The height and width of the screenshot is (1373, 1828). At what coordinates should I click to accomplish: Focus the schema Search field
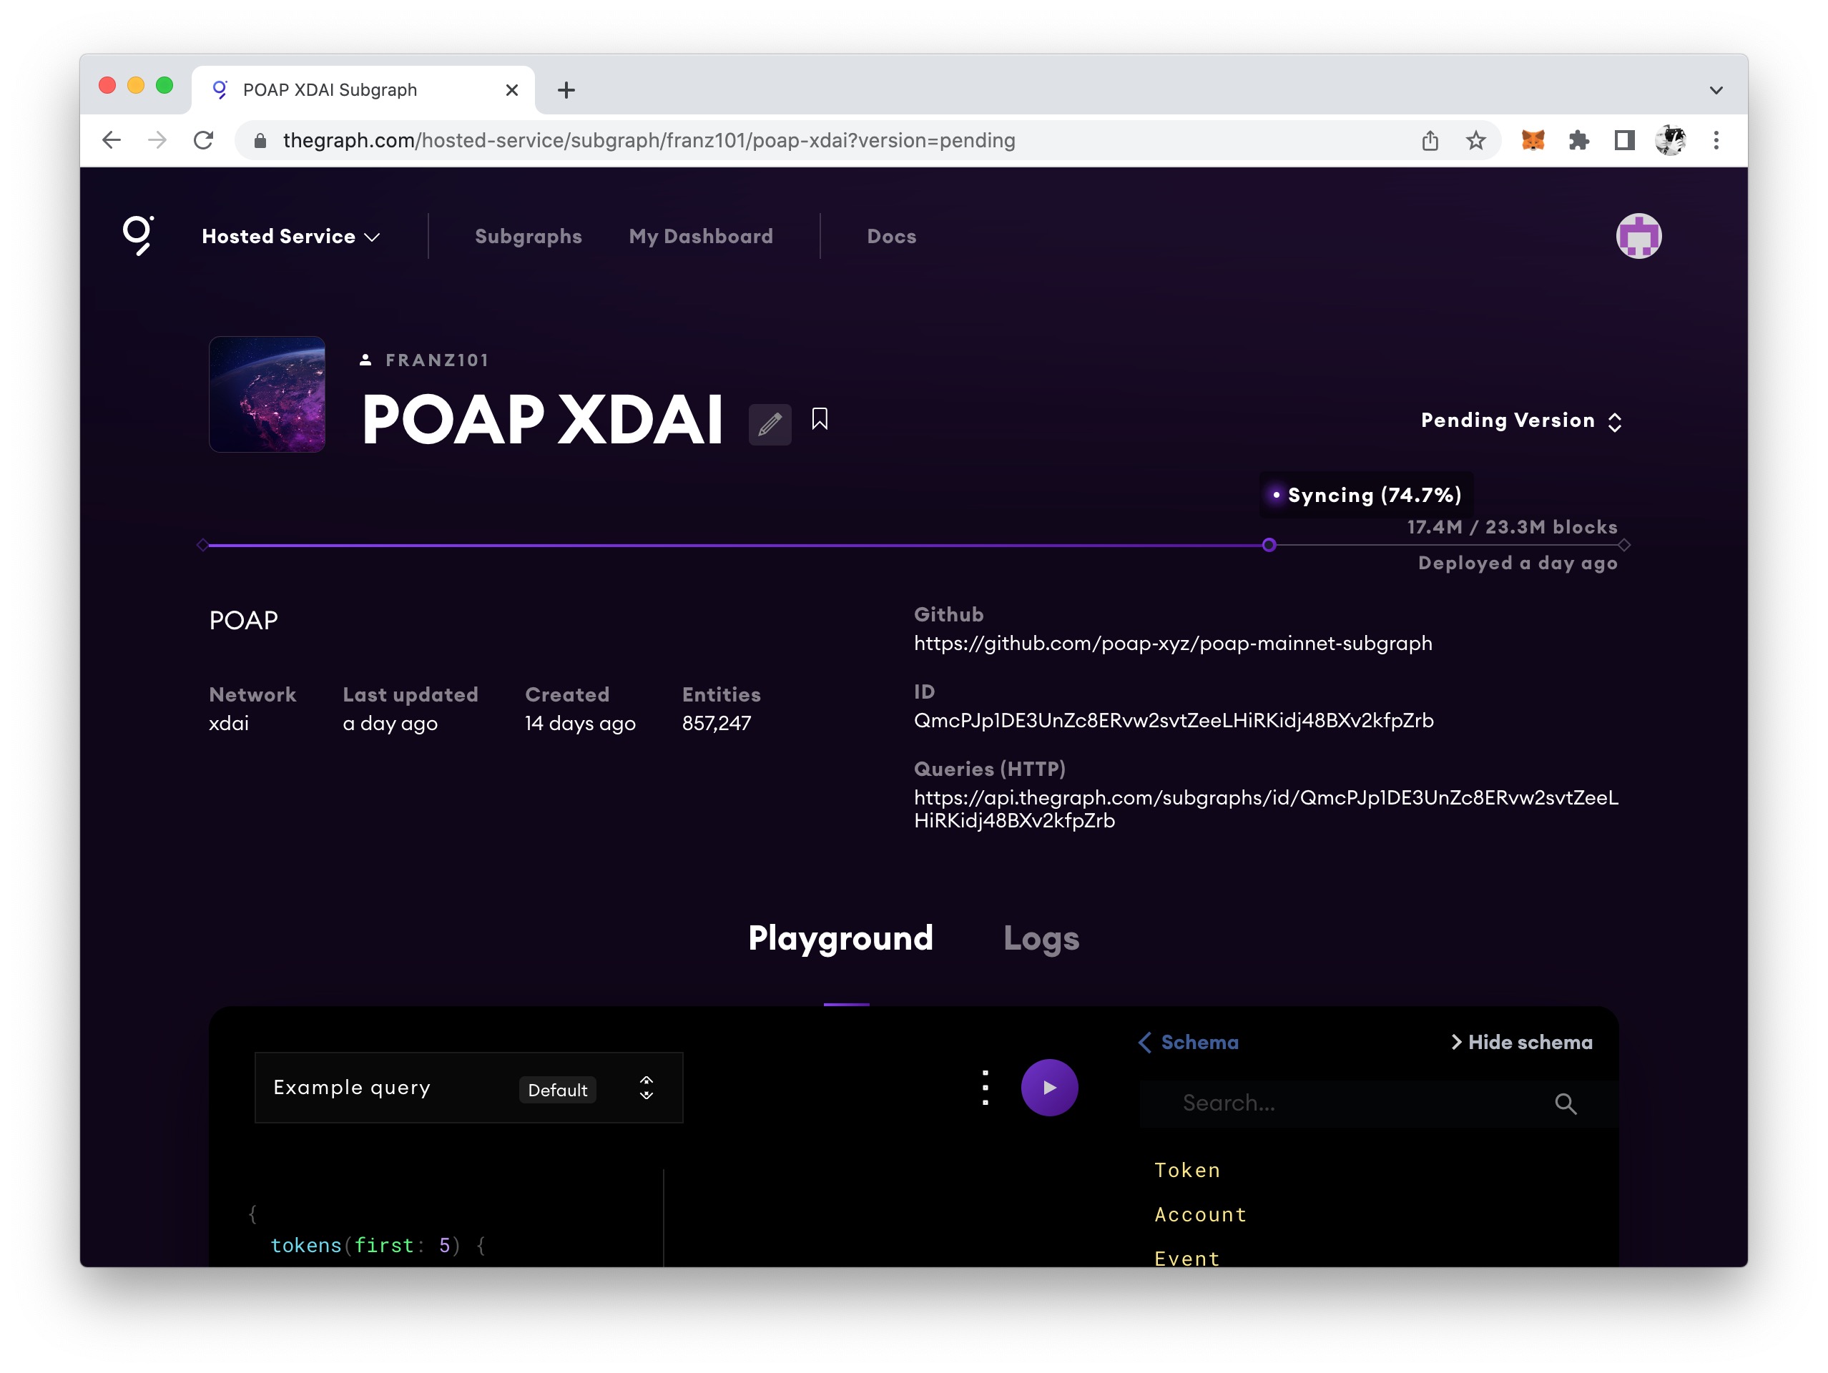(1377, 1103)
